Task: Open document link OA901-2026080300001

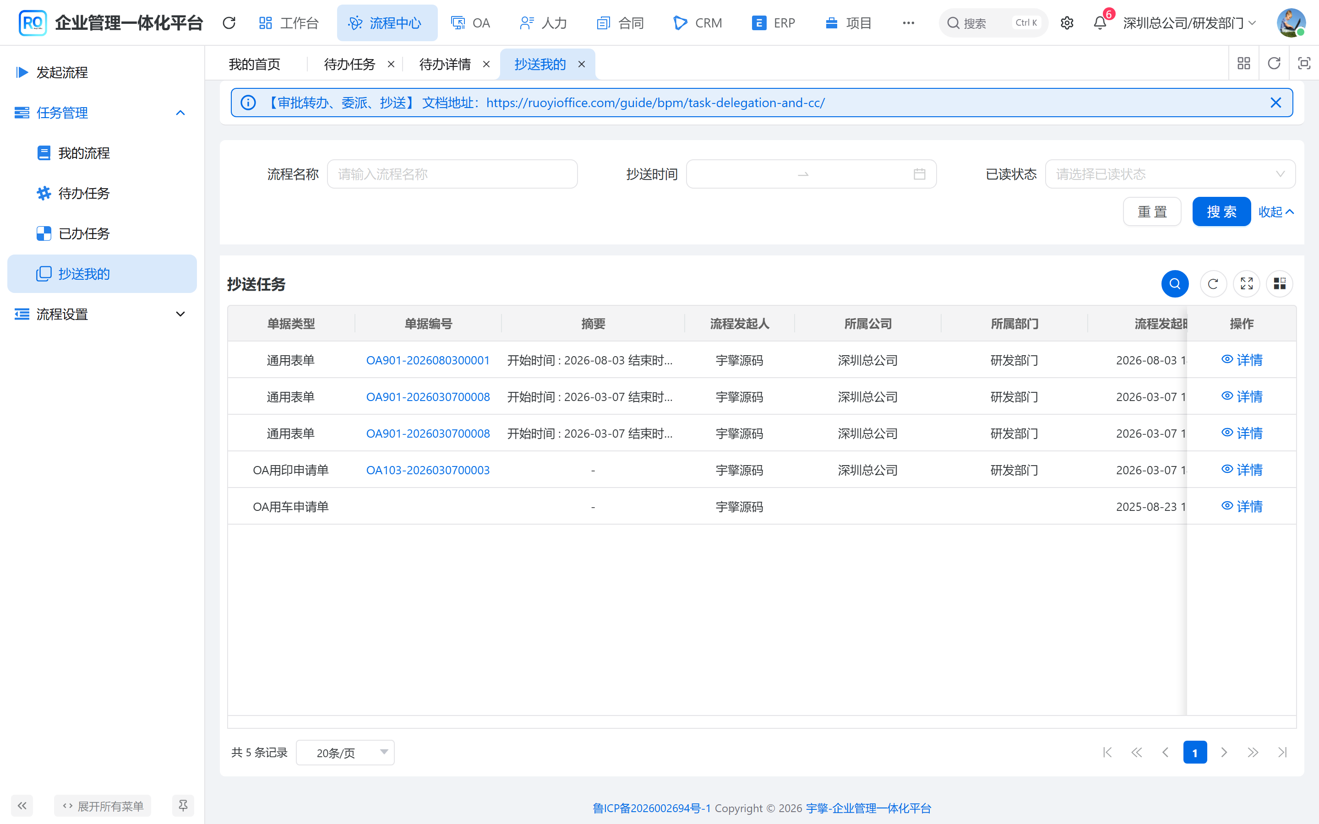Action: point(428,360)
